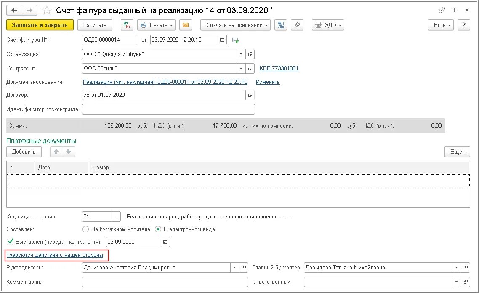Open Ответственный record with open icon
The image size is (479, 293).
(x=466, y=282)
